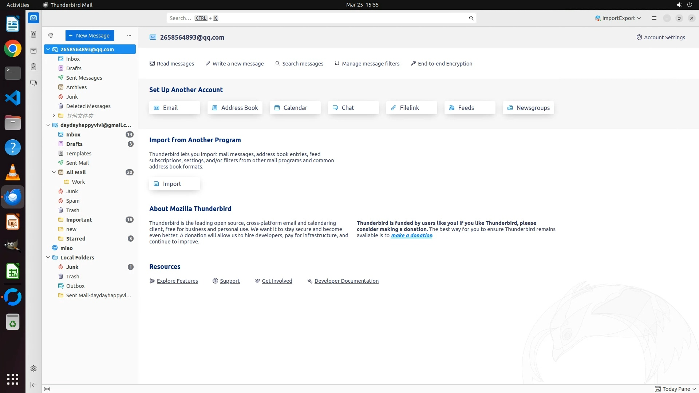
Task: Select the Gmail Inbox folder
Action: coord(73,135)
